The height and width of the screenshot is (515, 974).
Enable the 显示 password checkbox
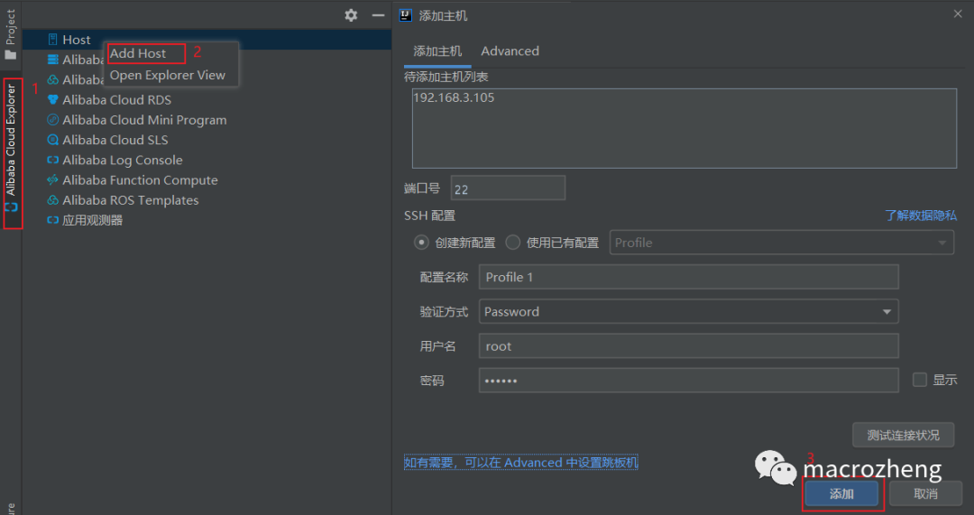[x=920, y=380]
